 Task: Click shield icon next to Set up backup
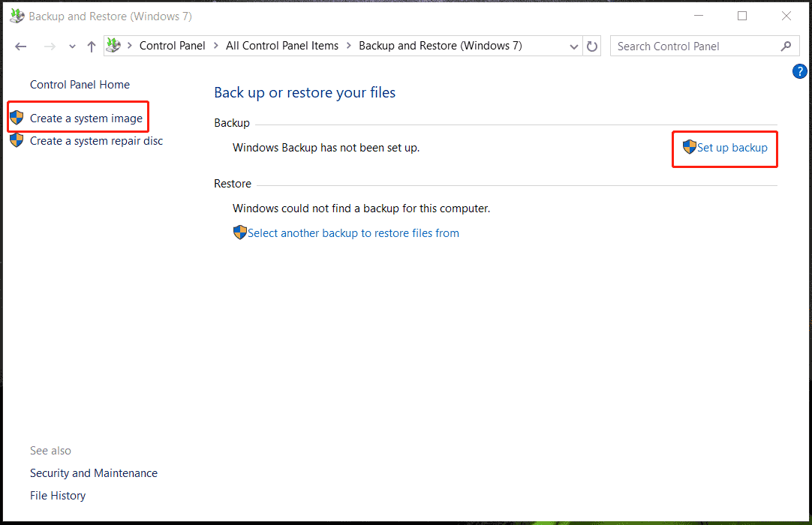[x=689, y=147]
